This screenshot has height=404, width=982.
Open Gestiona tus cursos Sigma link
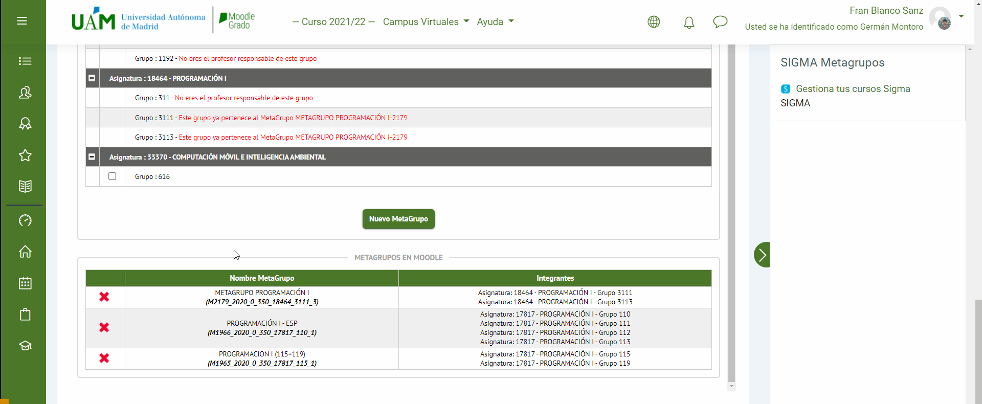(x=853, y=89)
